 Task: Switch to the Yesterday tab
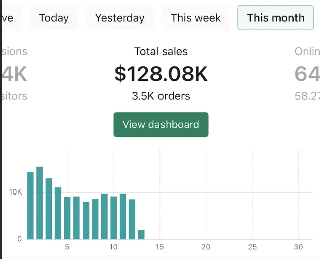pos(120,18)
